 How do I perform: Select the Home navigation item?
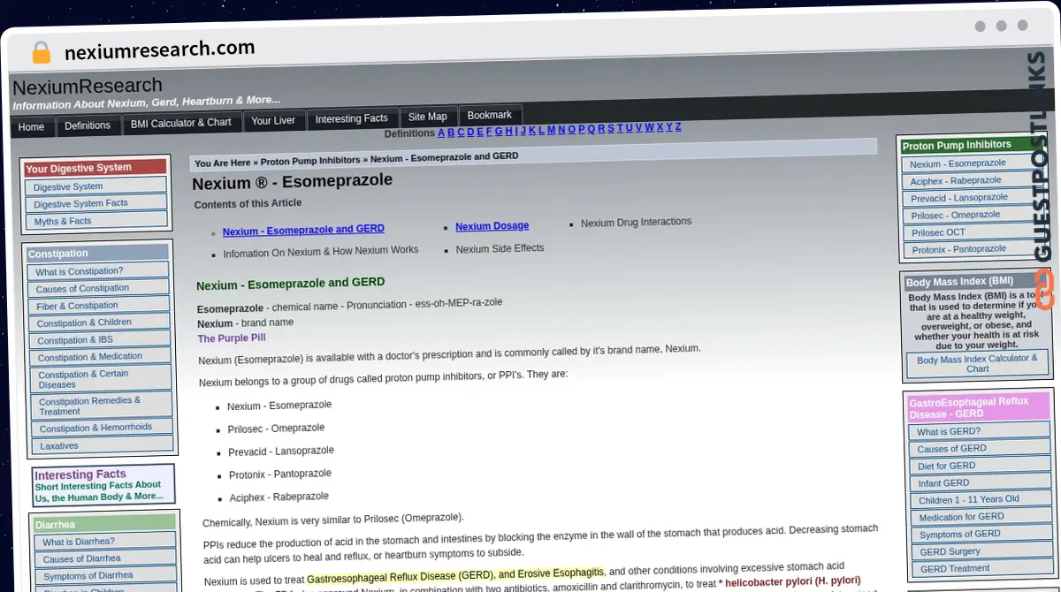32,126
